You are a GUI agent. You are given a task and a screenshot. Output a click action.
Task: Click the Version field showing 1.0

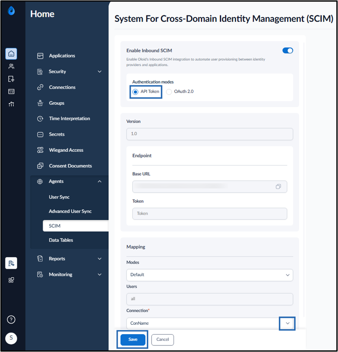pos(210,134)
